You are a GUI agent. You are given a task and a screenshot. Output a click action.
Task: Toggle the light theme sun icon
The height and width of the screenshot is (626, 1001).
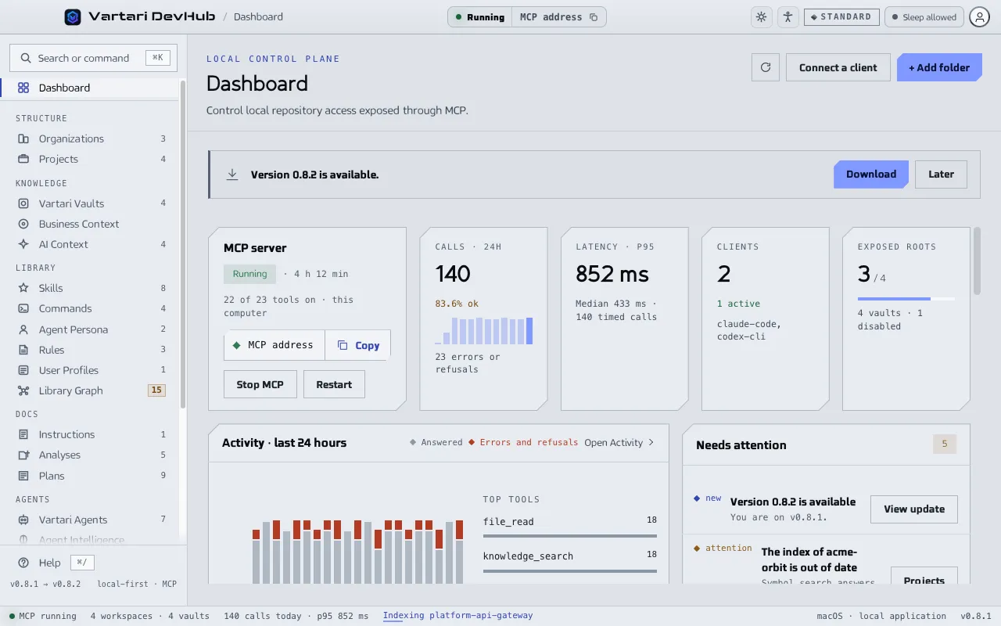761,17
